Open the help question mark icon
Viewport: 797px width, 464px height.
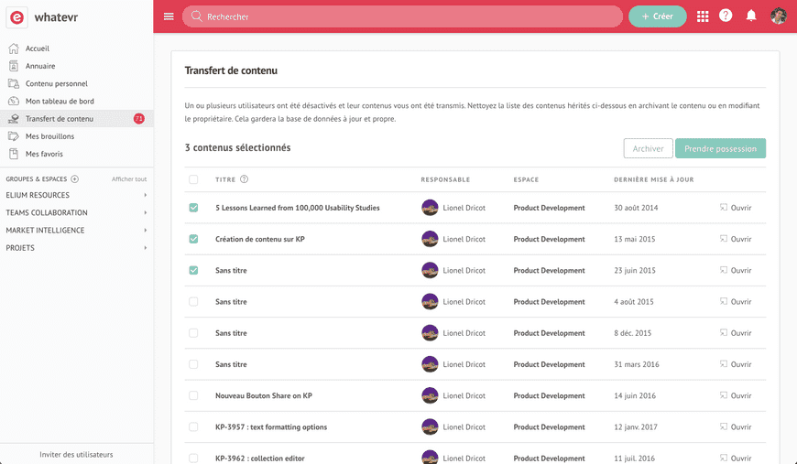[x=726, y=16]
